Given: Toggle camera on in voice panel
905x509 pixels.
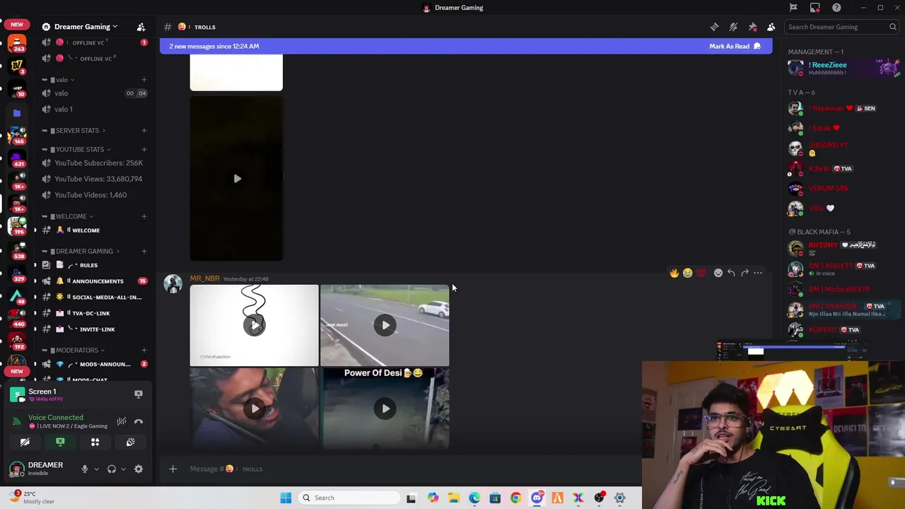Looking at the screenshot, I should 25,442.
